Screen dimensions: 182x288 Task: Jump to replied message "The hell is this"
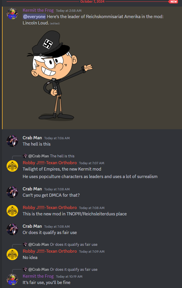coord(62,156)
